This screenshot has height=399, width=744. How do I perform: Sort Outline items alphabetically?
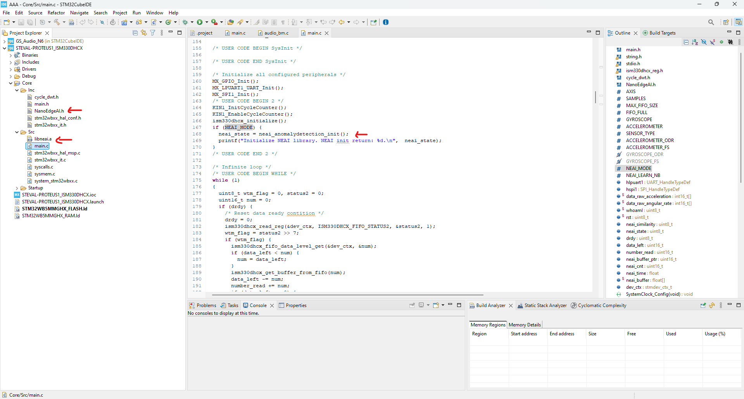pyautogui.click(x=695, y=42)
